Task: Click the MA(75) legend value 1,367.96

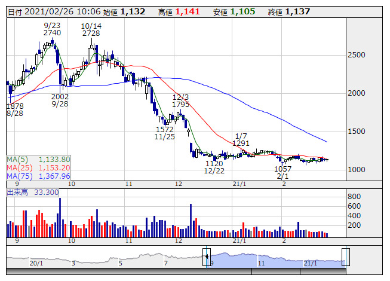Action: [54, 176]
